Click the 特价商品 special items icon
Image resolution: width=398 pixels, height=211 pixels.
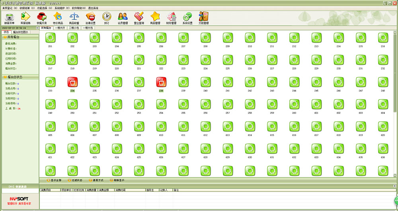click(x=58, y=18)
